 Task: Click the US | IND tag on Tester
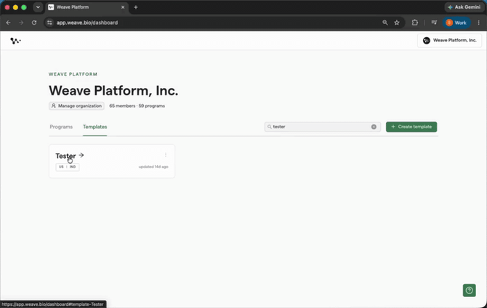pyautogui.click(x=68, y=167)
